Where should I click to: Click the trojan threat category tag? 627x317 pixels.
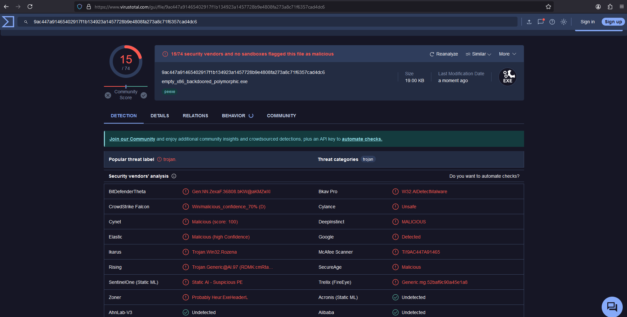[368, 159]
